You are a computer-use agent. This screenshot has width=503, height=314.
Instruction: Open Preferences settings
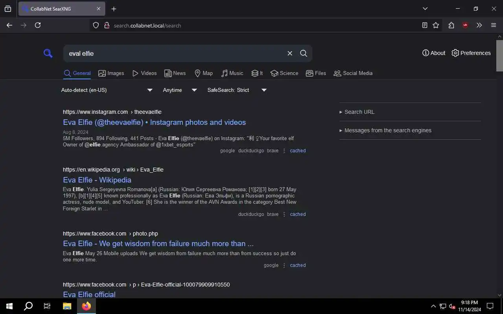(x=471, y=53)
